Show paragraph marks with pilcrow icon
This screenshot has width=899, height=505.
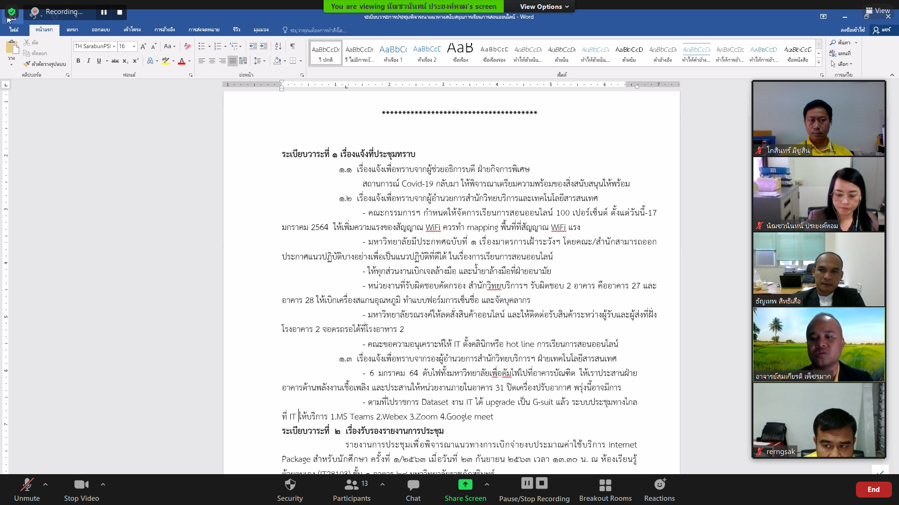coord(293,46)
